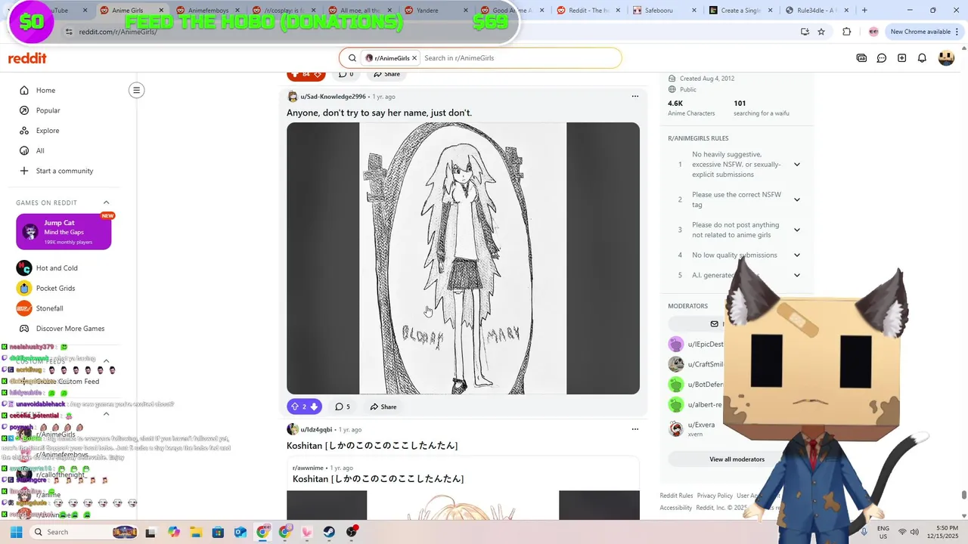
Task: Downvote the Bloody Mary post
Action: (314, 406)
